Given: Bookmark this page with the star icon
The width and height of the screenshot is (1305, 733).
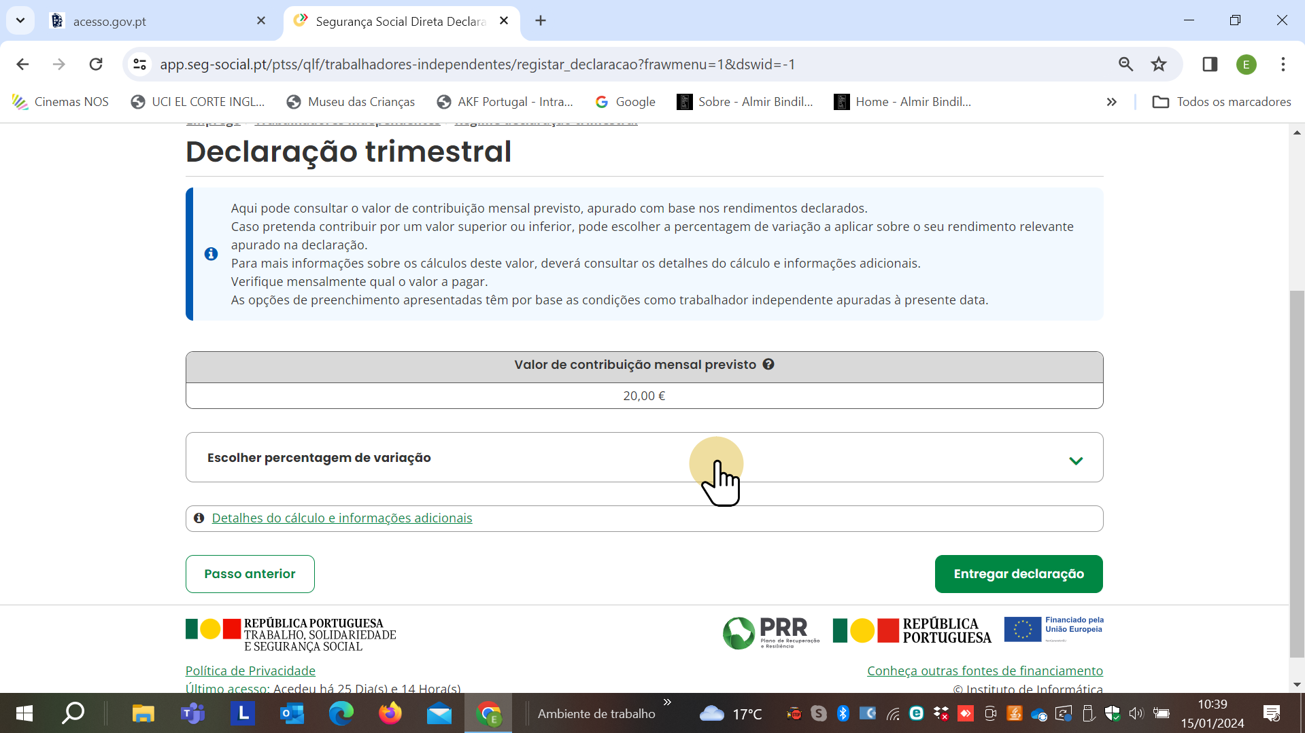Looking at the screenshot, I should click(x=1159, y=65).
